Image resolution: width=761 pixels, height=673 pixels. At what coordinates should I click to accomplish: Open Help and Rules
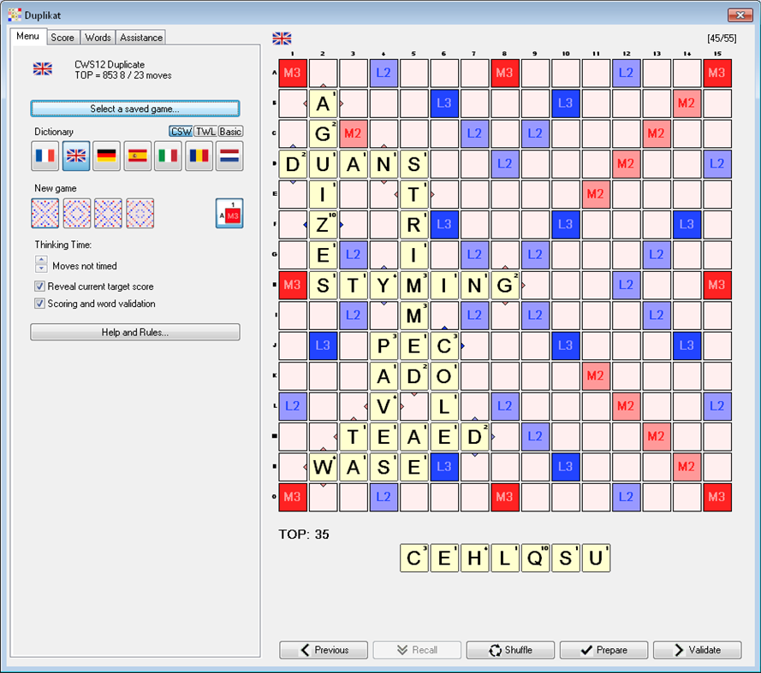(134, 333)
